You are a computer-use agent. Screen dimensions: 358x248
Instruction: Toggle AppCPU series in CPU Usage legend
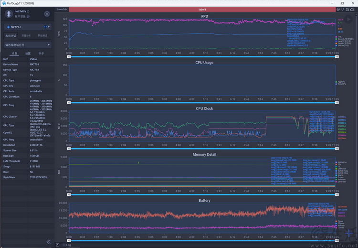[340, 82]
